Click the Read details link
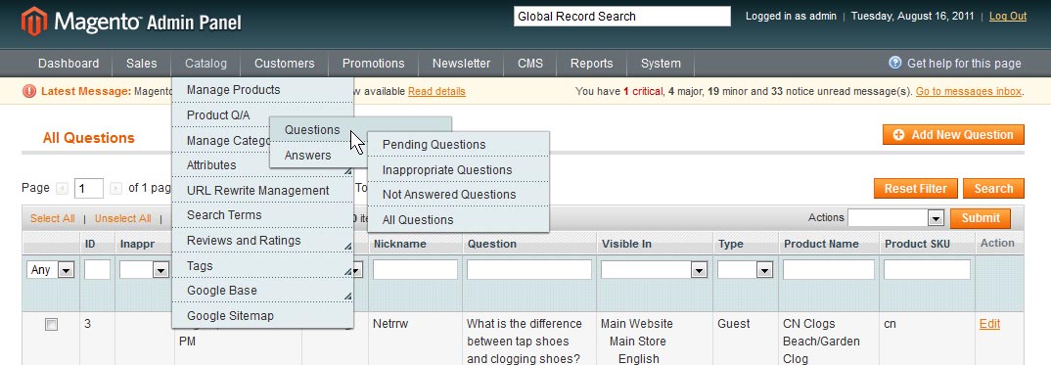The height and width of the screenshot is (365, 1051). pyautogui.click(x=436, y=91)
